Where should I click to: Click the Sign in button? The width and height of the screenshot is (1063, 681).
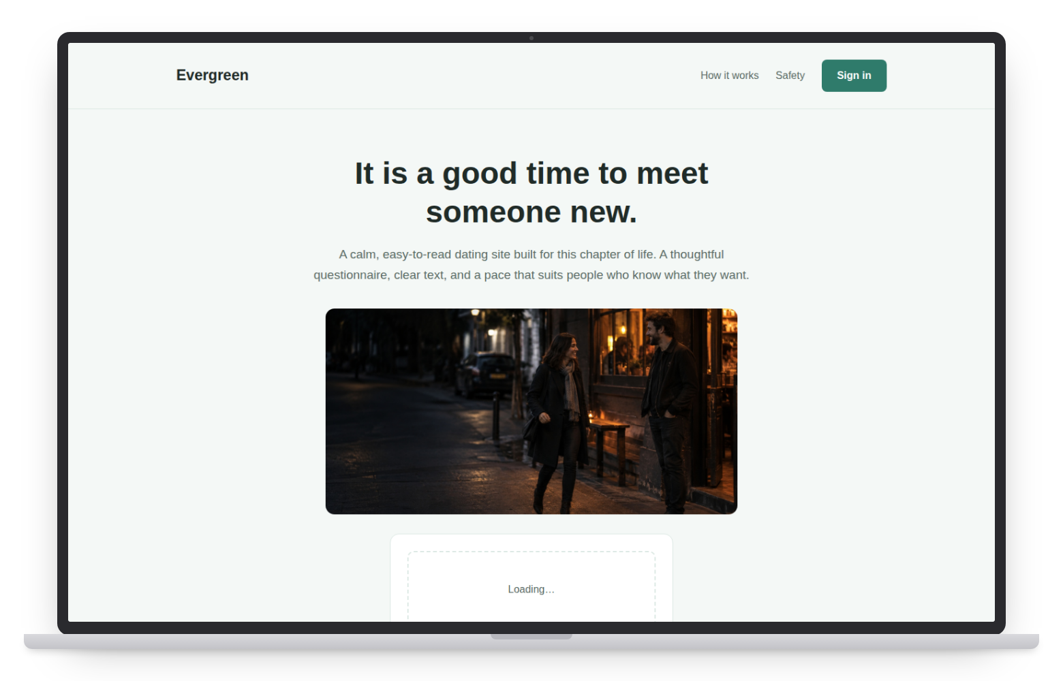(x=854, y=76)
